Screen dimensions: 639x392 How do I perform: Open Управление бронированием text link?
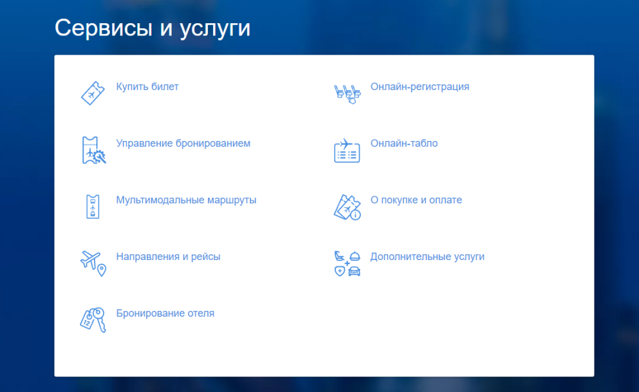click(x=183, y=144)
